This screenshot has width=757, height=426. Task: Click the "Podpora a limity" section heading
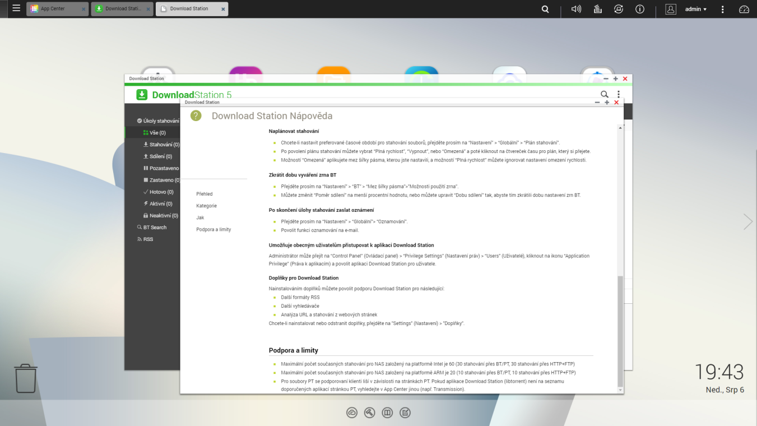pyautogui.click(x=294, y=350)
